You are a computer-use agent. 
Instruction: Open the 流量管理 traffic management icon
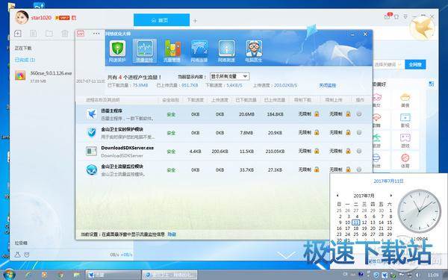[x=172, y=51]
